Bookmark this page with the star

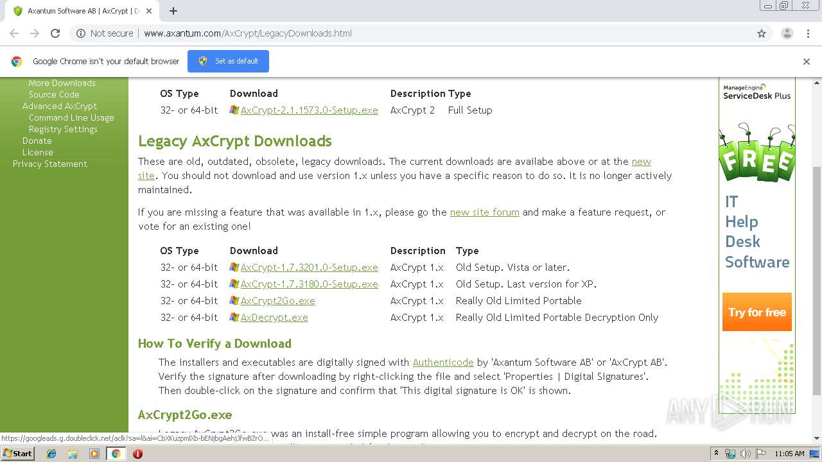pos(762,33)
